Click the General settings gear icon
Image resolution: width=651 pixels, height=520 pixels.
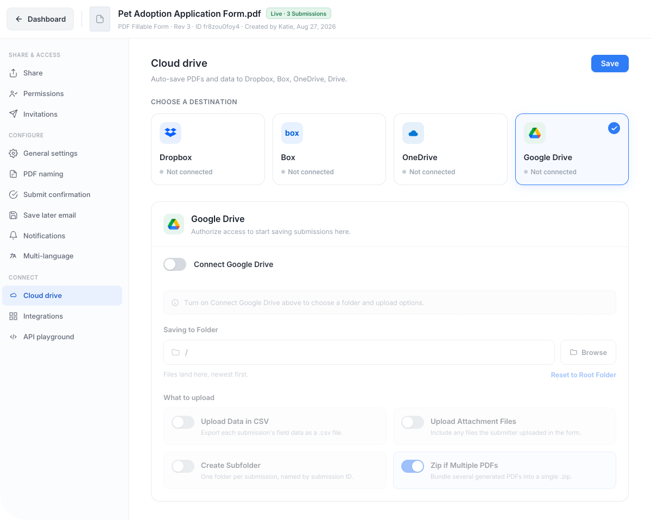pyautogui.click(x=13, y=154)
